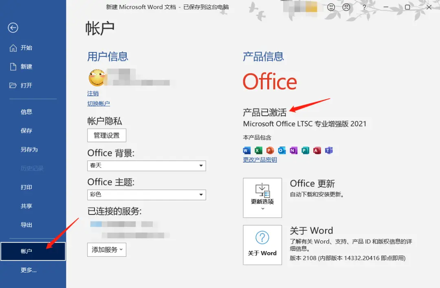Viewport: 440px width, 288px height.
Task: Click the new document icon beside 新建
Action: 13,67
